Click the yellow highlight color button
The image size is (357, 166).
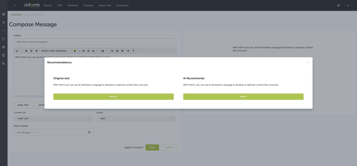(x=75, y=51)
